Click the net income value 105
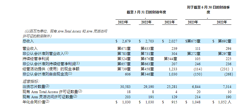249x109 pixels. pos(198,59)
